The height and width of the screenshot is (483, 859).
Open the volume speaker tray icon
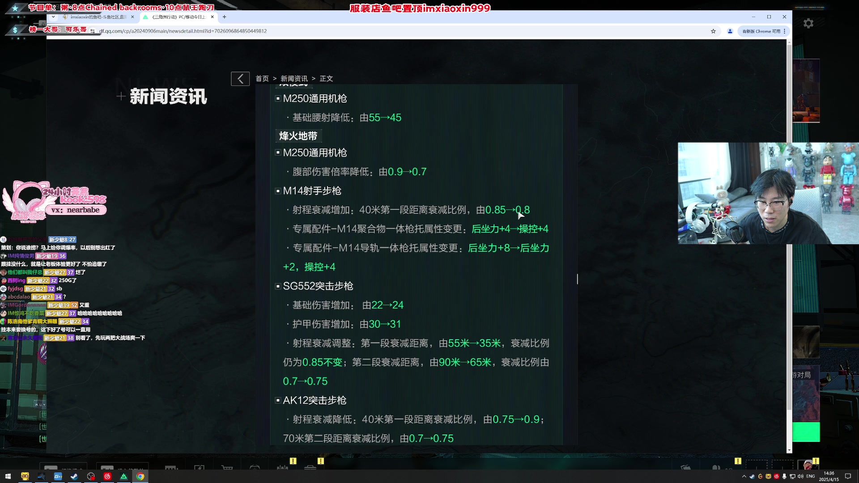pos(800,476)
